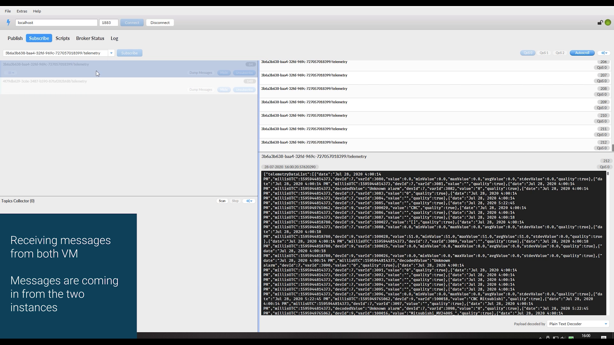Select the Subscribe tab

[x=39, y=38]
